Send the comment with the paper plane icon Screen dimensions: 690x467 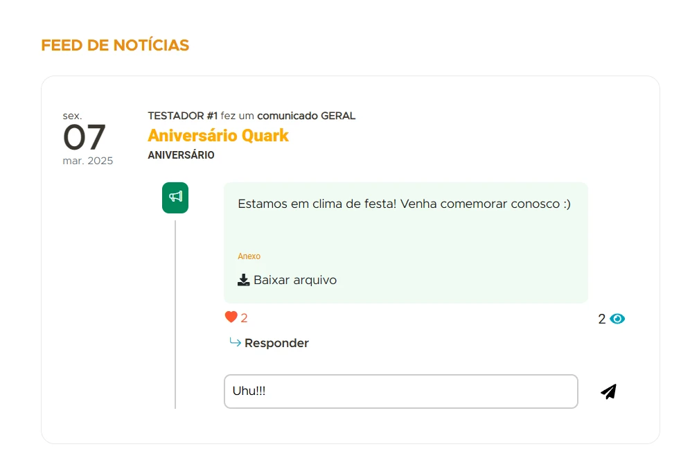(608, 392)
